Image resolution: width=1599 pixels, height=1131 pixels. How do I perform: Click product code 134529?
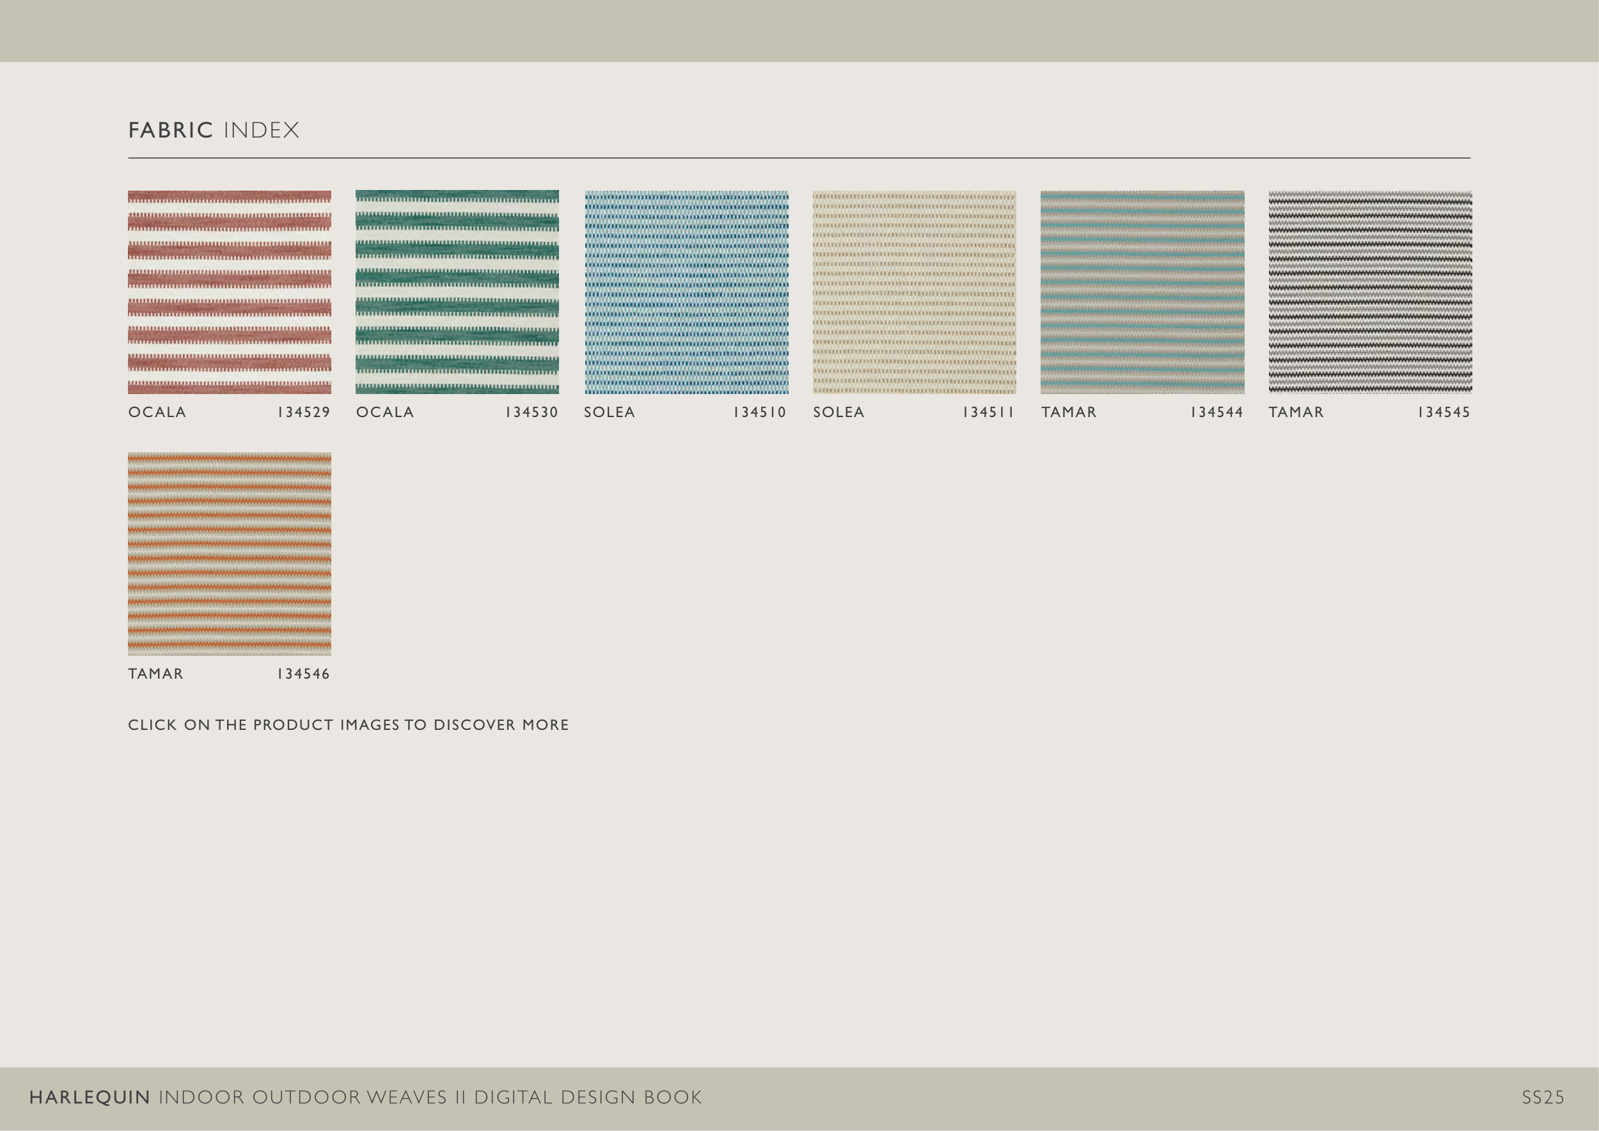pyautogui.click(x=304, y=412)
